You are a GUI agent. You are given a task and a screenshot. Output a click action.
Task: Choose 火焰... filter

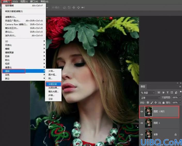[x=53, y=71]
